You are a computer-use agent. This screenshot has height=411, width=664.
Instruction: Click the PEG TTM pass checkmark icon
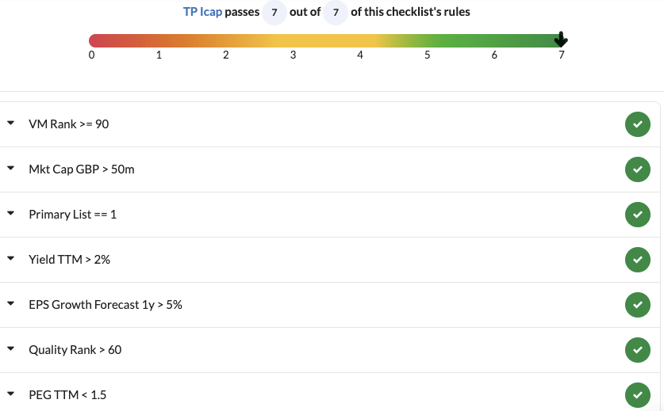coord(637,394)
